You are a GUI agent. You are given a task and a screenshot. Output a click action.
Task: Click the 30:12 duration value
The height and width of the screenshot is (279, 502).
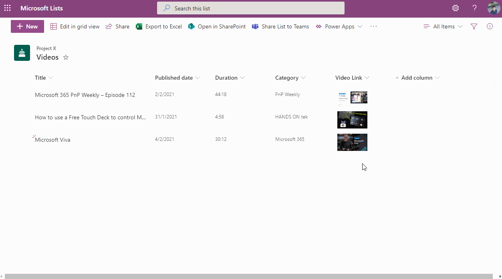coord(221,139)
